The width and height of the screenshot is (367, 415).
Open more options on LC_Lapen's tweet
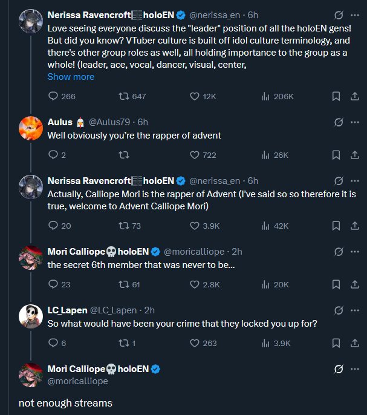(x=354, y=310)
